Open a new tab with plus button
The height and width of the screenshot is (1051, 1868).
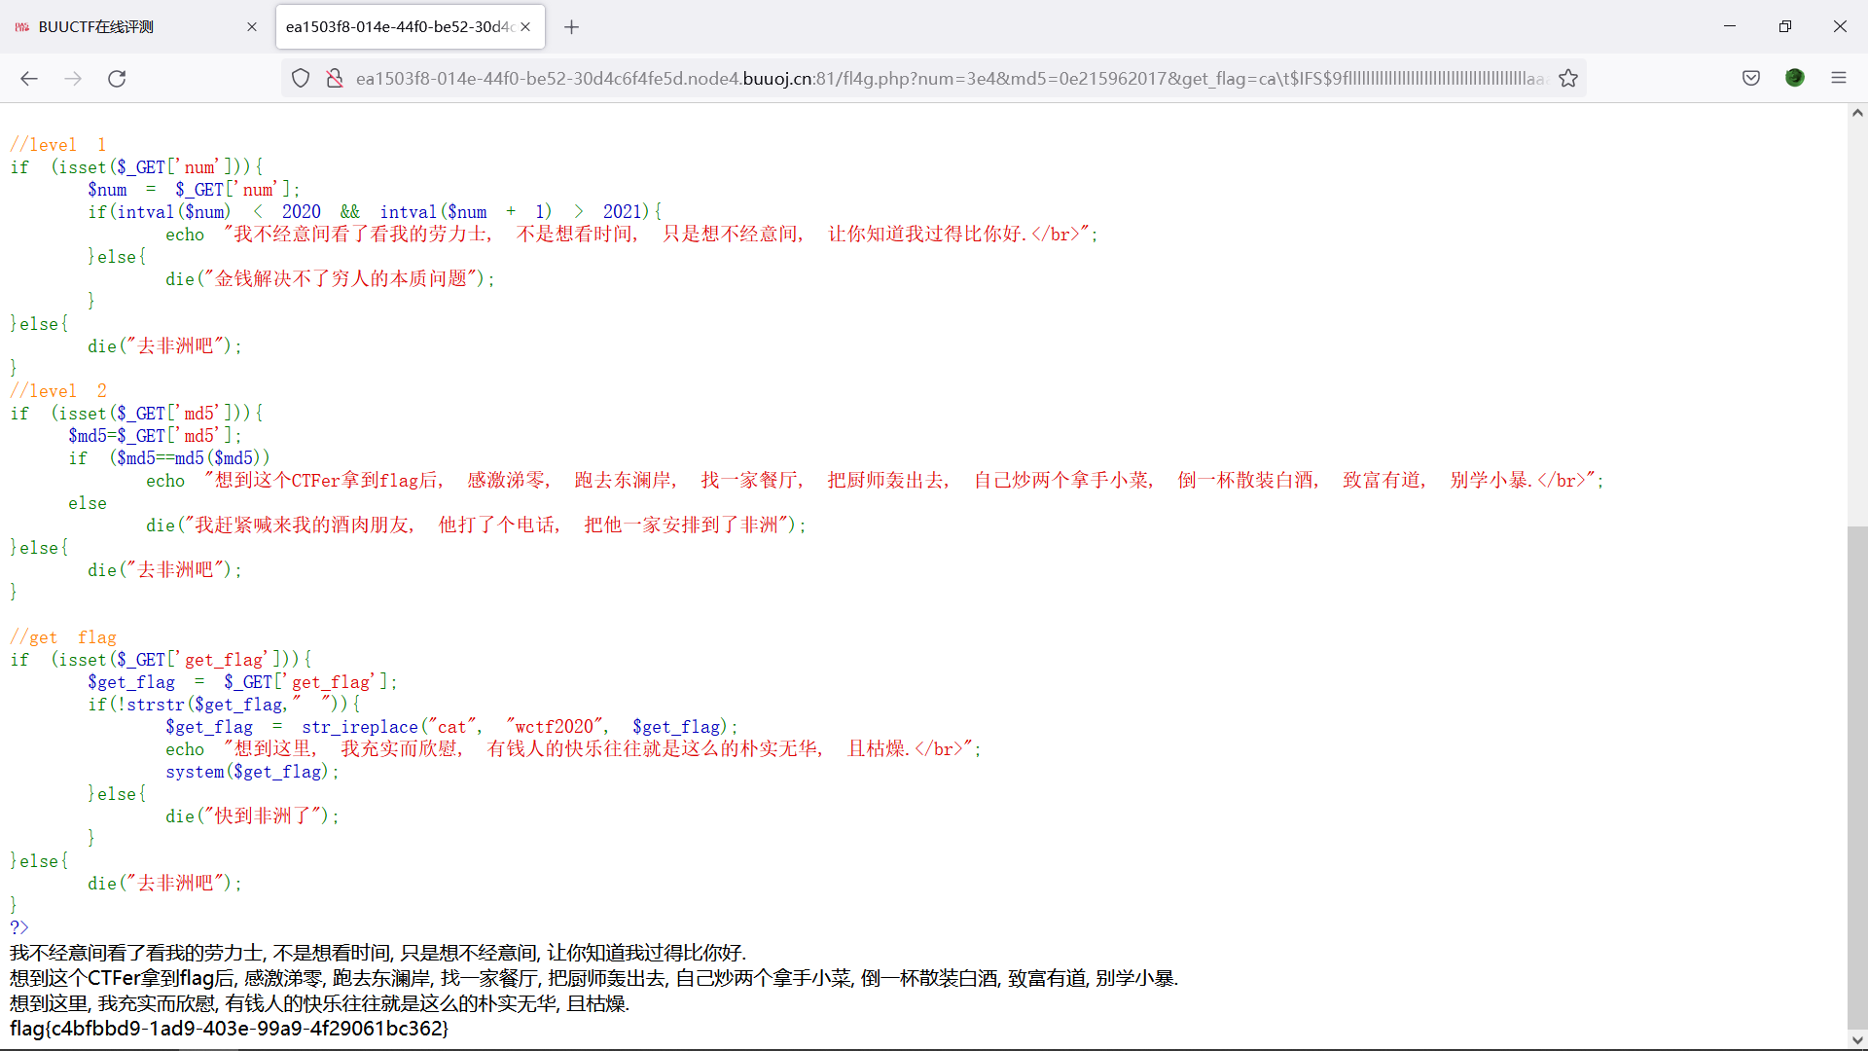[572, 27]
